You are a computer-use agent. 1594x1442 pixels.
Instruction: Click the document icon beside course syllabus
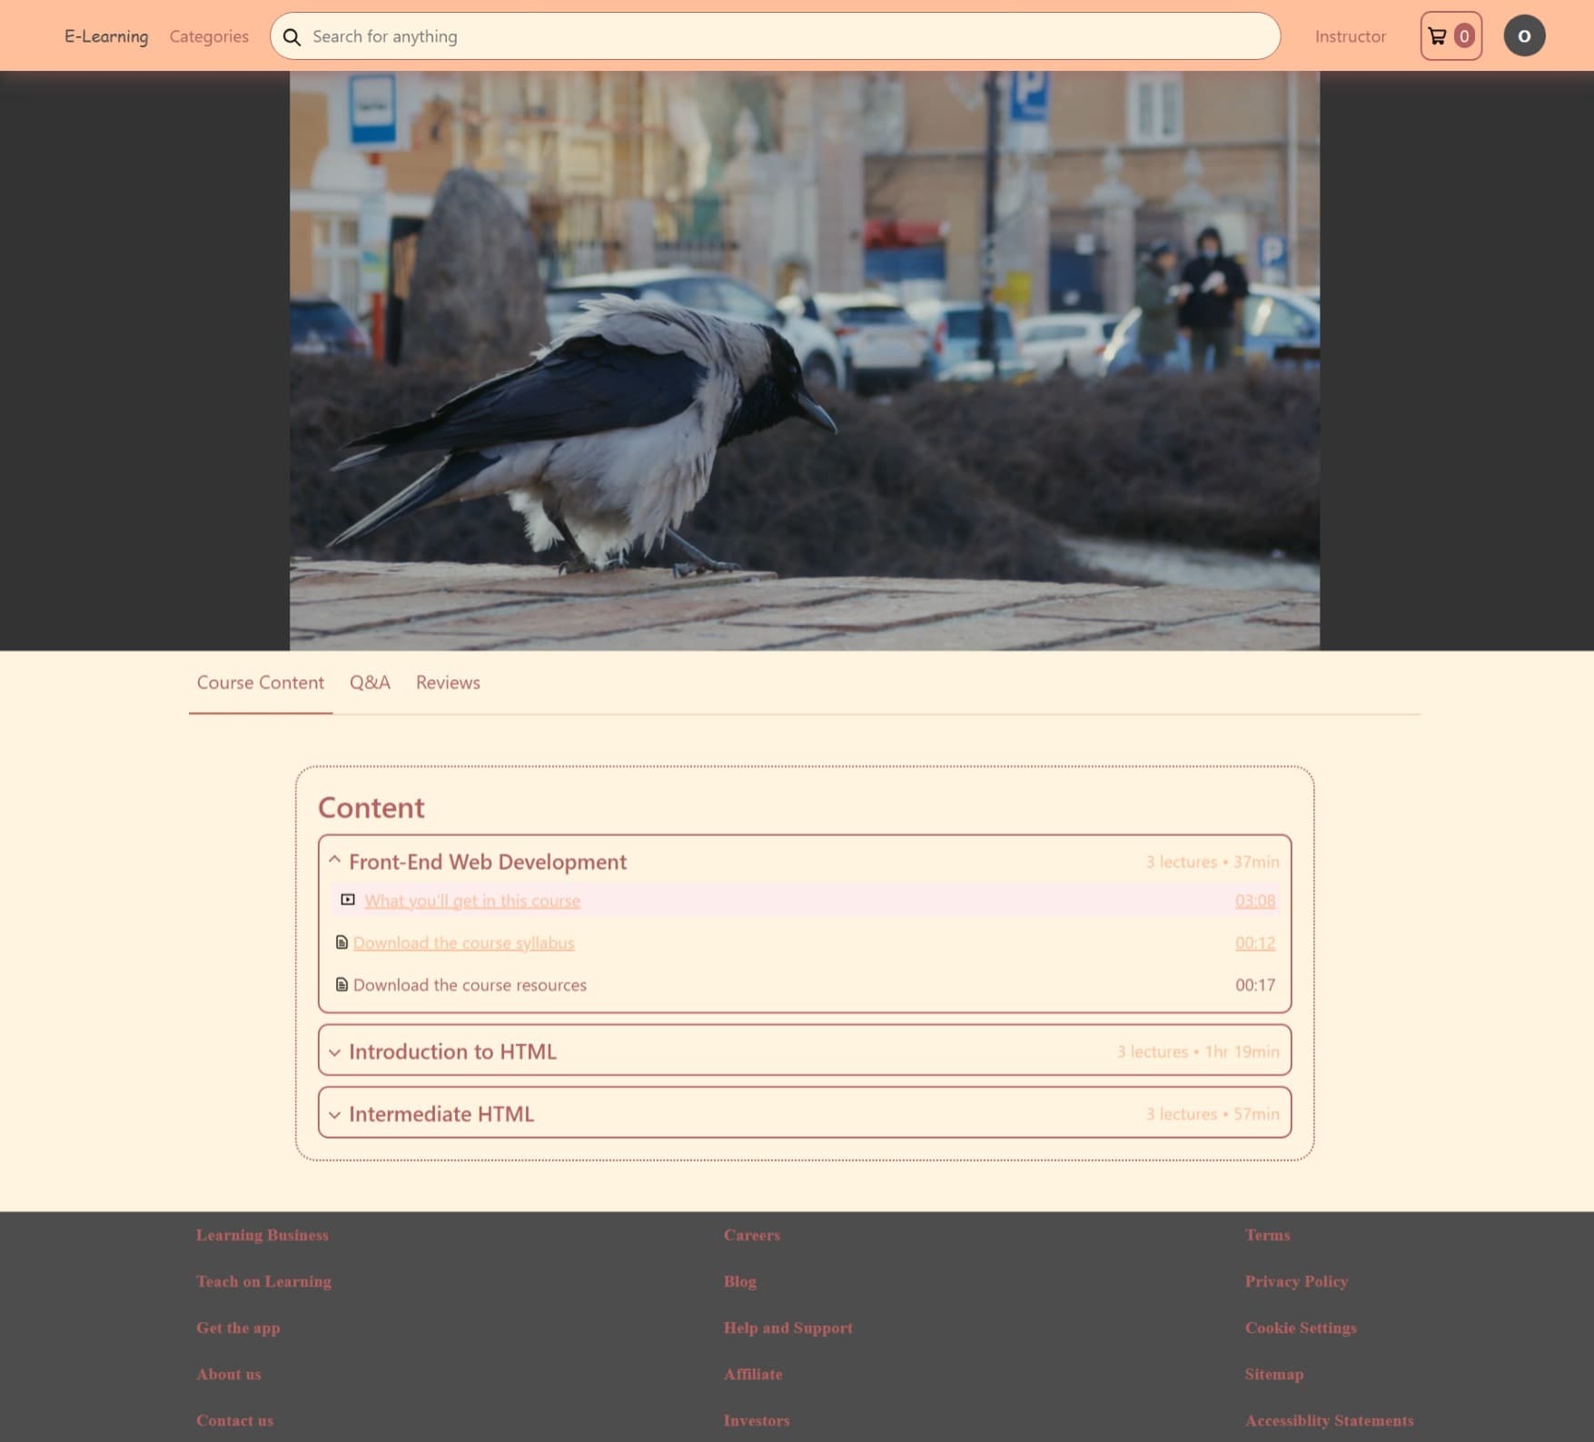point(342,943)
